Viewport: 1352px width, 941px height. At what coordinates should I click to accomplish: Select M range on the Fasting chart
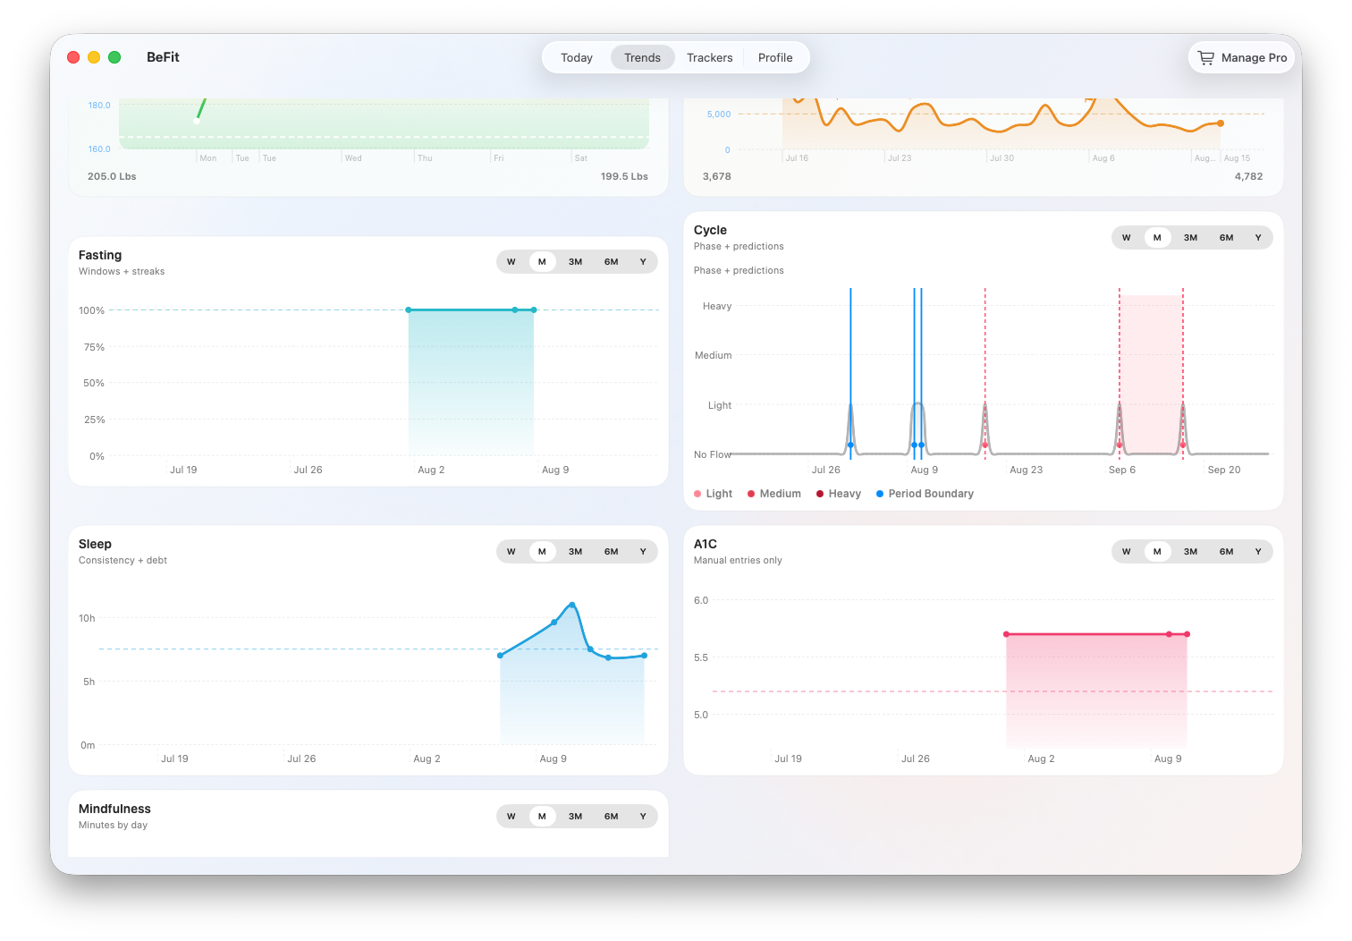pyautogui.click(x=542, y=262)
